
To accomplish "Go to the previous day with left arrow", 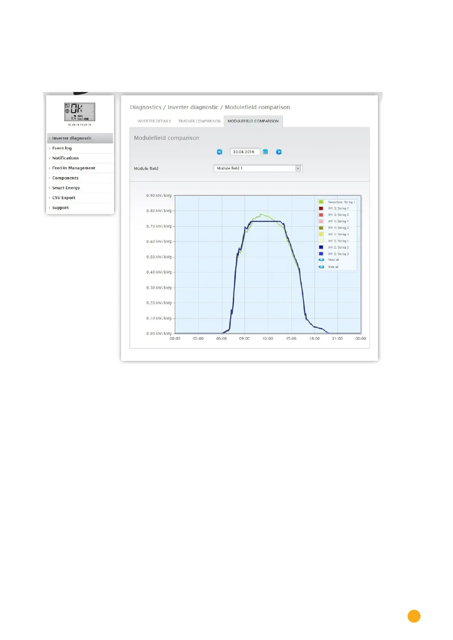I will coord(219,152).
